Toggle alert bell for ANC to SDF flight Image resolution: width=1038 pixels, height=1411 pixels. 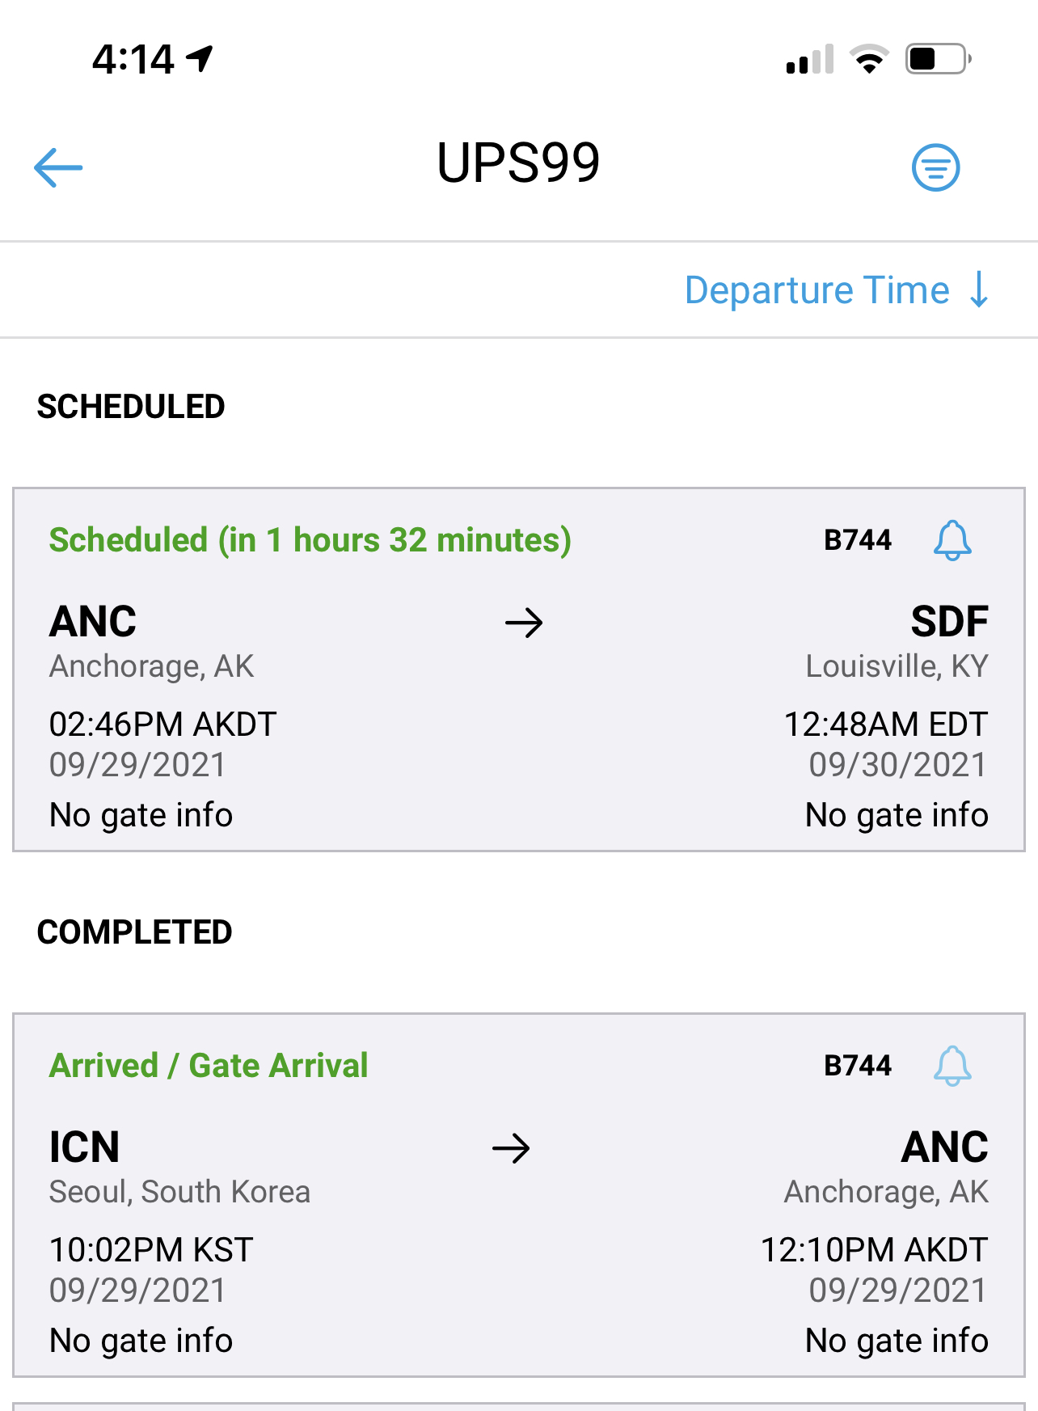952,540
